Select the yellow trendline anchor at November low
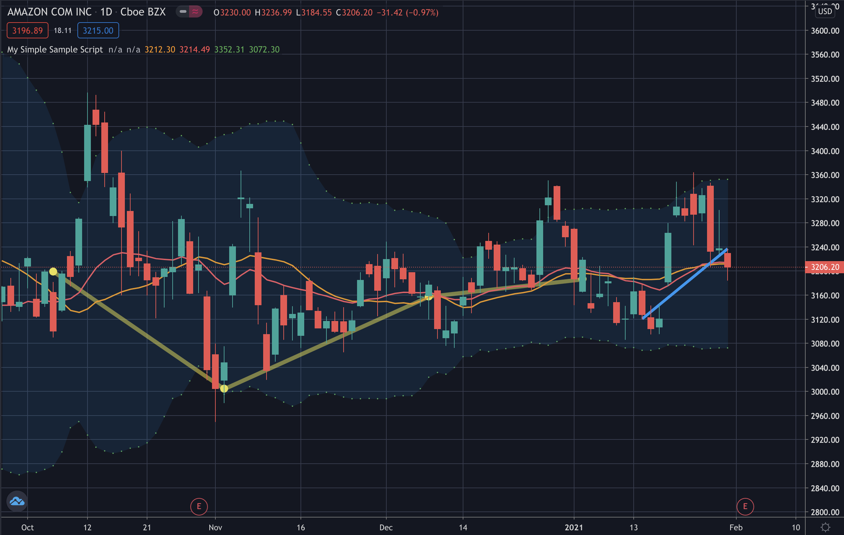The height and width of the screenshot is (535, 844). click(224, 389)
